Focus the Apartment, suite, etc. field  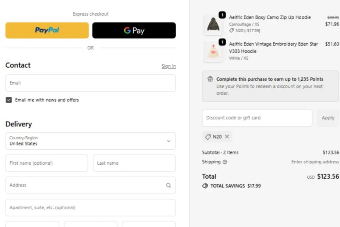pos(91,207)
